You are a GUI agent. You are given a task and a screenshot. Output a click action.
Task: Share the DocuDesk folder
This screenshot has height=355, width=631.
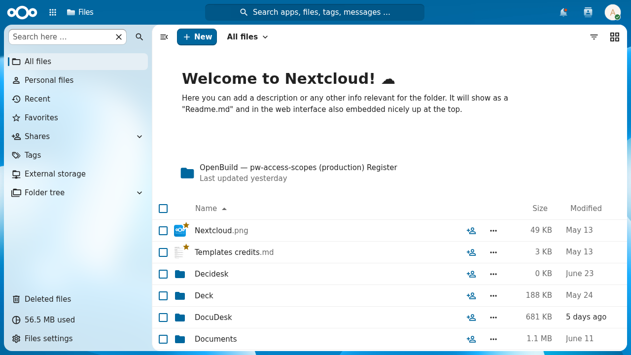coord(471,318)
